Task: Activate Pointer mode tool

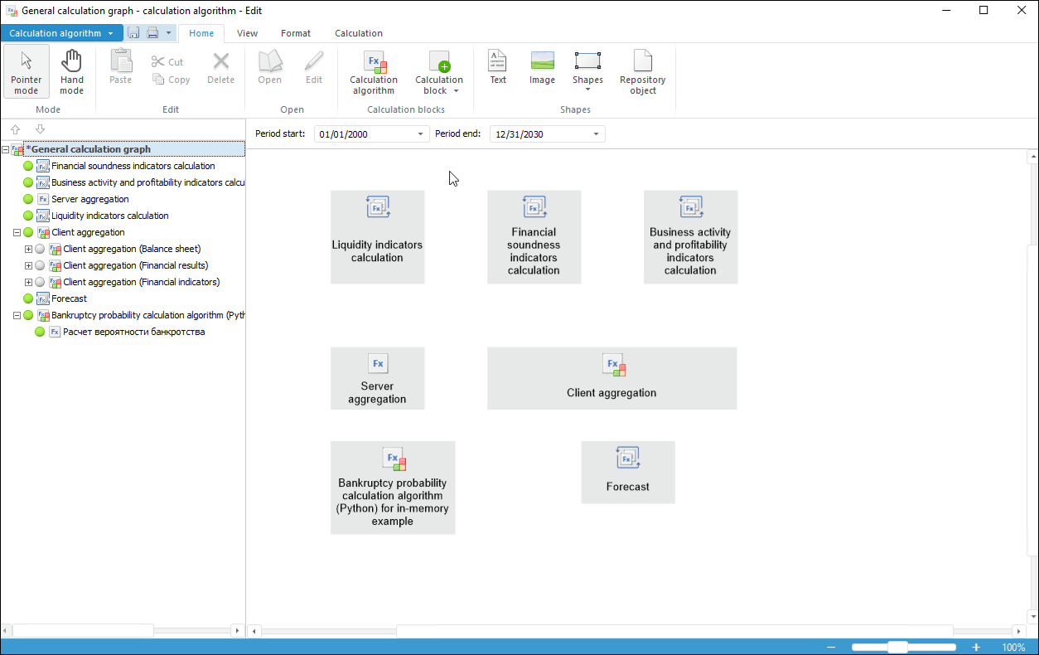Action: [27, 71]
